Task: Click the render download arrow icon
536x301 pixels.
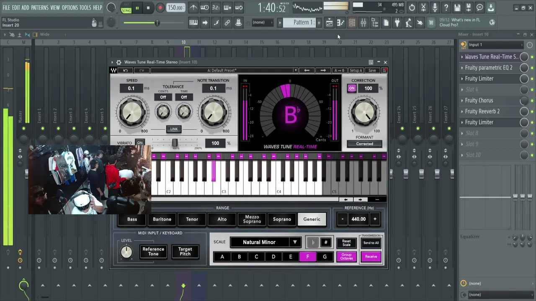Action: (x=491, y=8)
